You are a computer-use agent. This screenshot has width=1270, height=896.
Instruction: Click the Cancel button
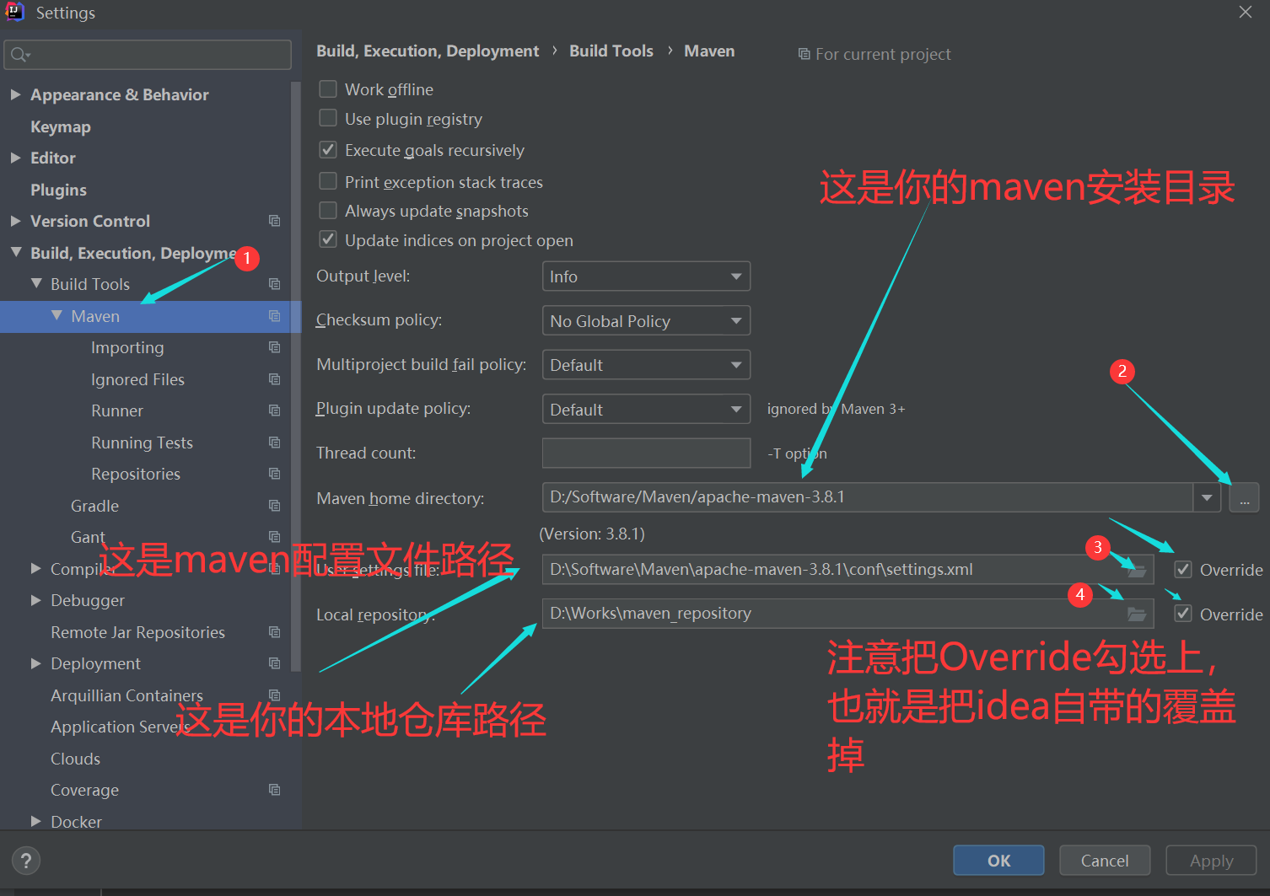[1105, 861]
